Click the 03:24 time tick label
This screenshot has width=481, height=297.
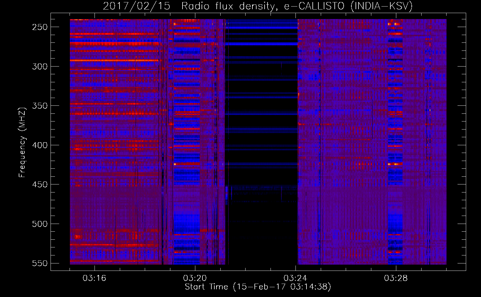(295, 278)
